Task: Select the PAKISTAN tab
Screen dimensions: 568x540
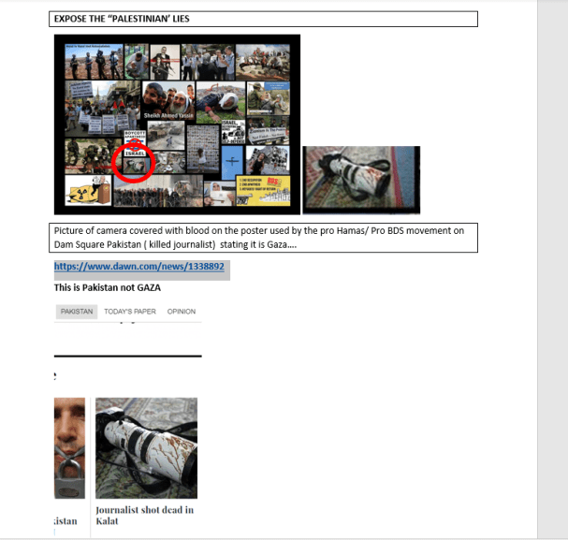Action: pos(77,312)
